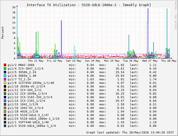Image resolution: width=178 pixels, height=136 pixels.
Task: Click the y-axis value 10
Action: (14, 33)
